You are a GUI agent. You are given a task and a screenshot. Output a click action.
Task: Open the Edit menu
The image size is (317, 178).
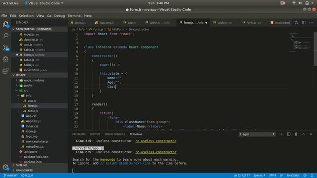coord(13,16)
